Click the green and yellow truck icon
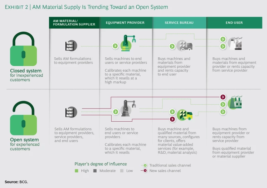This screenshot has height=188, width=267. (185, 115)
